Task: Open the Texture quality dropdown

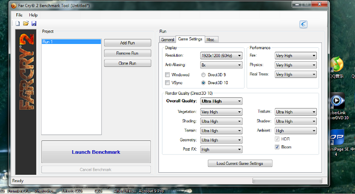Action: pyautogui.click(x=296, y=112)
